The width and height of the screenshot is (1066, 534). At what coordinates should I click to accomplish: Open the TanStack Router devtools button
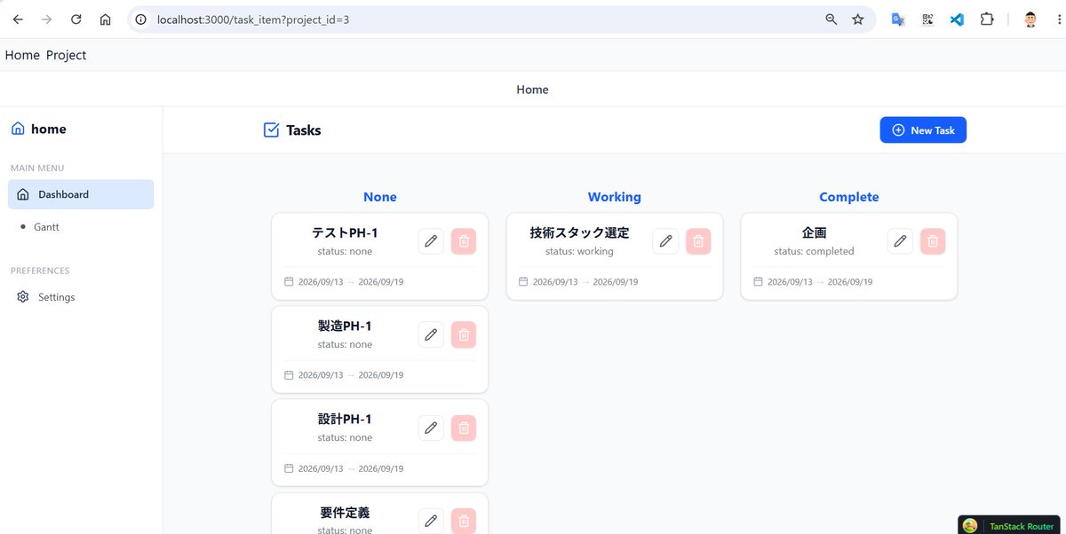point(1011,525)
